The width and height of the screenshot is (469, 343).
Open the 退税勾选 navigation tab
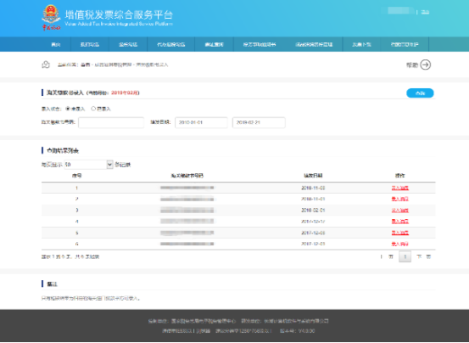(x=128, y=45)
